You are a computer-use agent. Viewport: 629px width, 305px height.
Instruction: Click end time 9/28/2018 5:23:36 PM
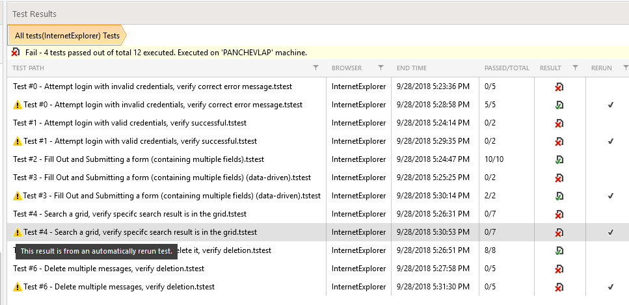coord(433,86)
